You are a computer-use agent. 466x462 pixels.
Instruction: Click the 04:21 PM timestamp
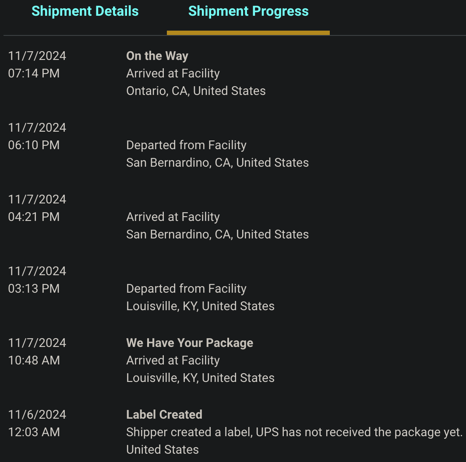pos(34,217)
